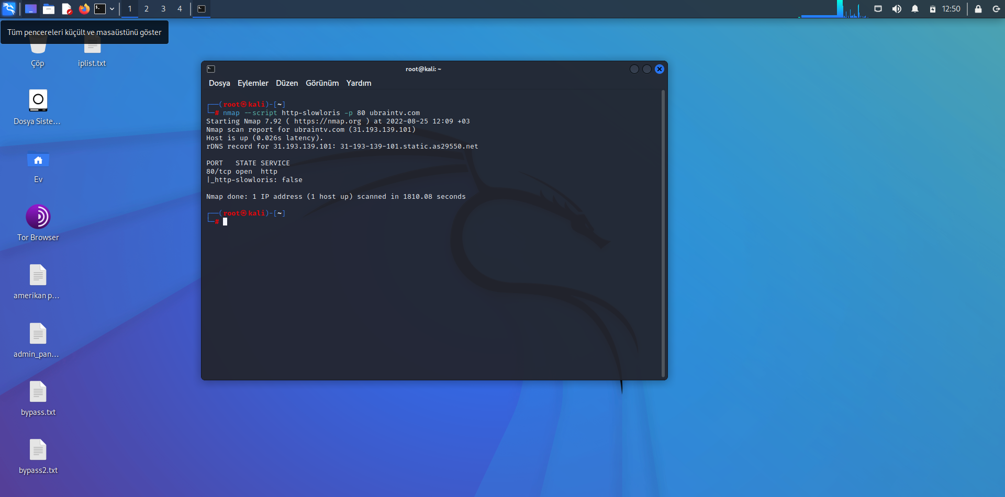Click the terminal title 'root@kali: ~'
This screenshot has width=1005, height=497.
(x=423, y=69)
